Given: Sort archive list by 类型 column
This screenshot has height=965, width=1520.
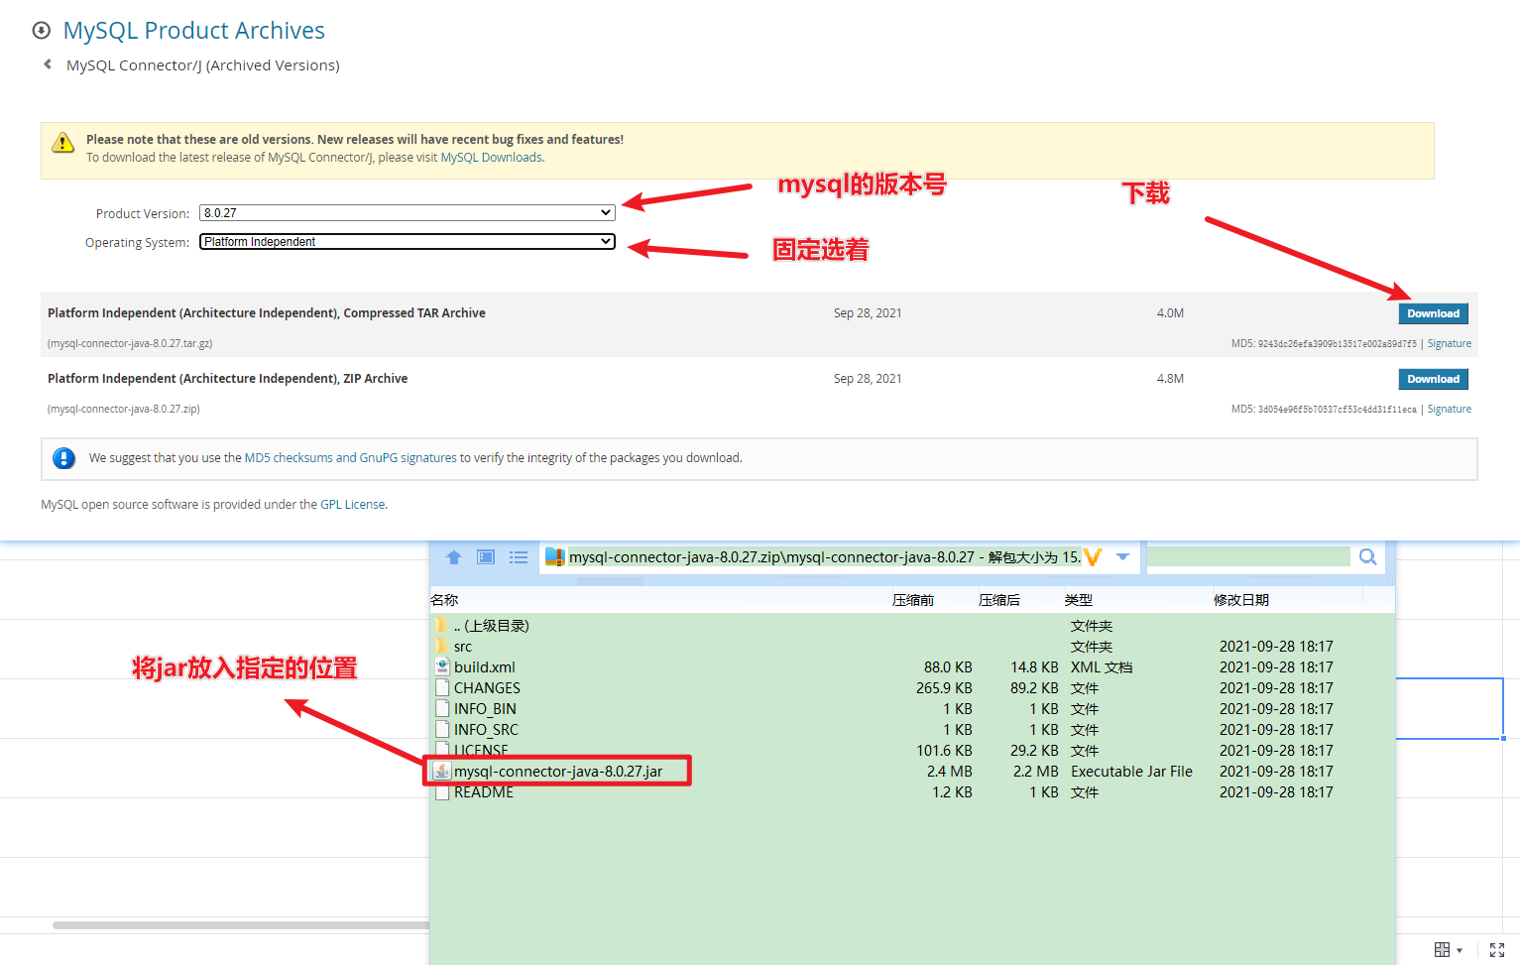Looking at the screenshot, I should [x=1079, y=600].
